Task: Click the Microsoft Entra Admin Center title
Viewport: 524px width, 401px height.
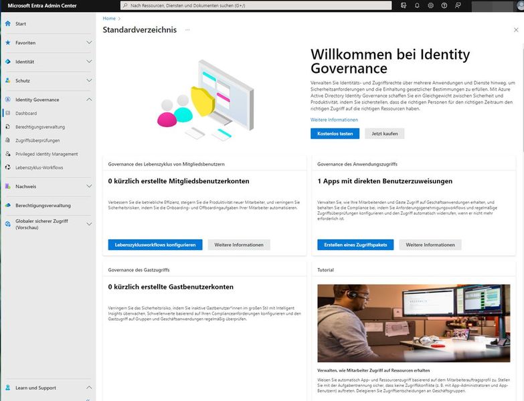Action: [41, 5]
